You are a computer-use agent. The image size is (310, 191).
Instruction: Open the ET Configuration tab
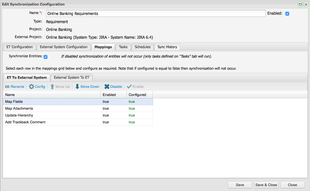tap(19, 47)
